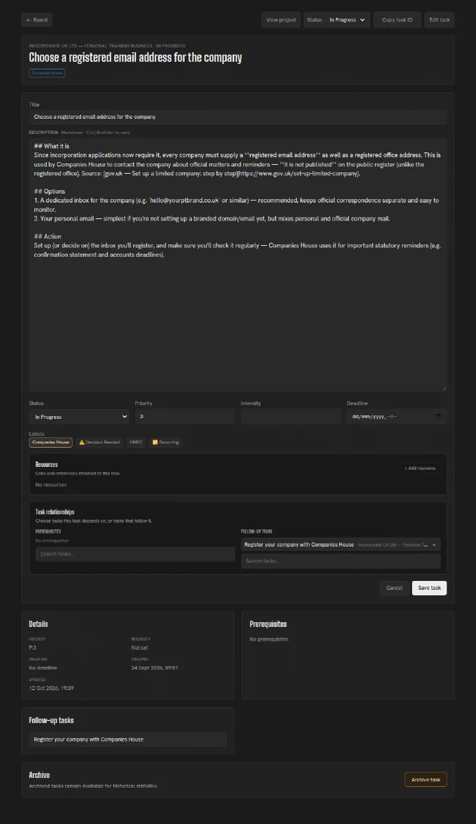Click the Archive task button

point(426,779)
